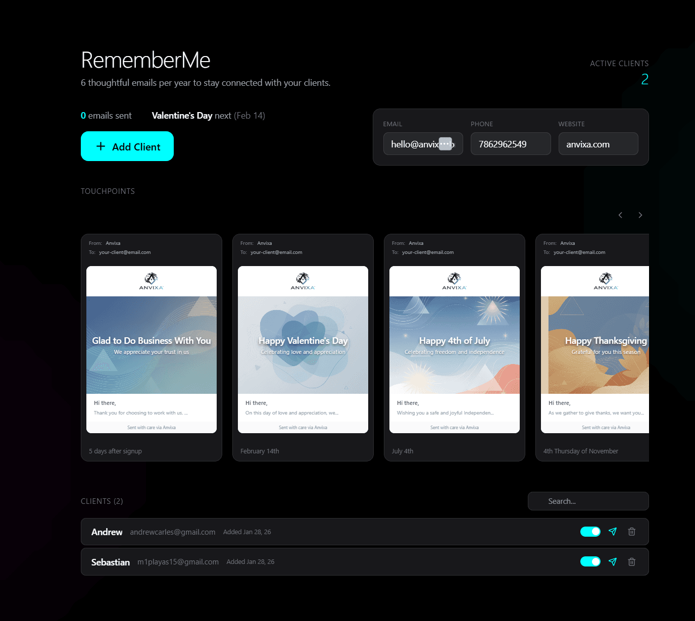Disable Andrew's active email toggle
The width and height of the screenshot is (695, 621).
[590, 532]
